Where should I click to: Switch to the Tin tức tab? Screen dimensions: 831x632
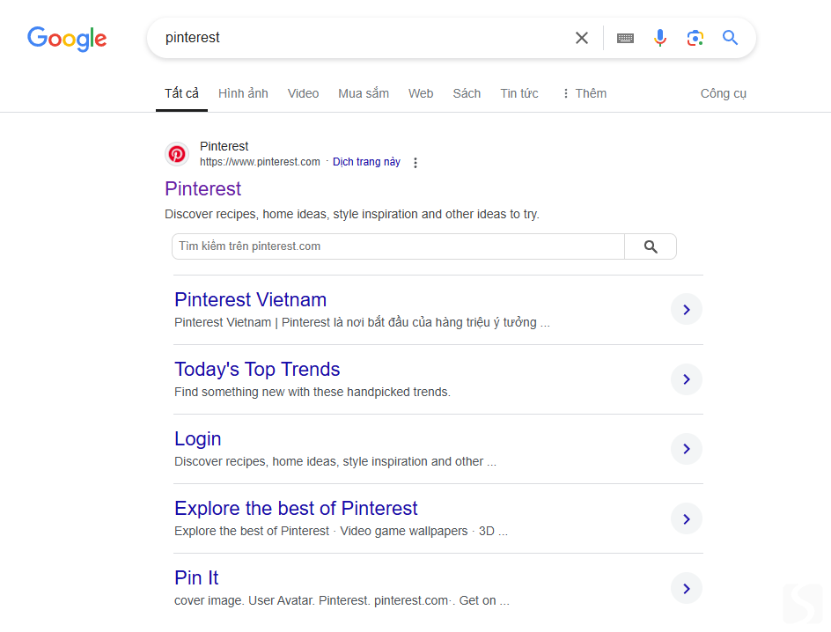519,93
